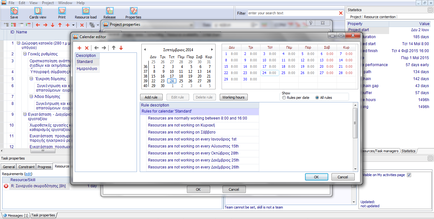Go to previous month in calendar
Viewport: 434px width, 219px height.
145,50
